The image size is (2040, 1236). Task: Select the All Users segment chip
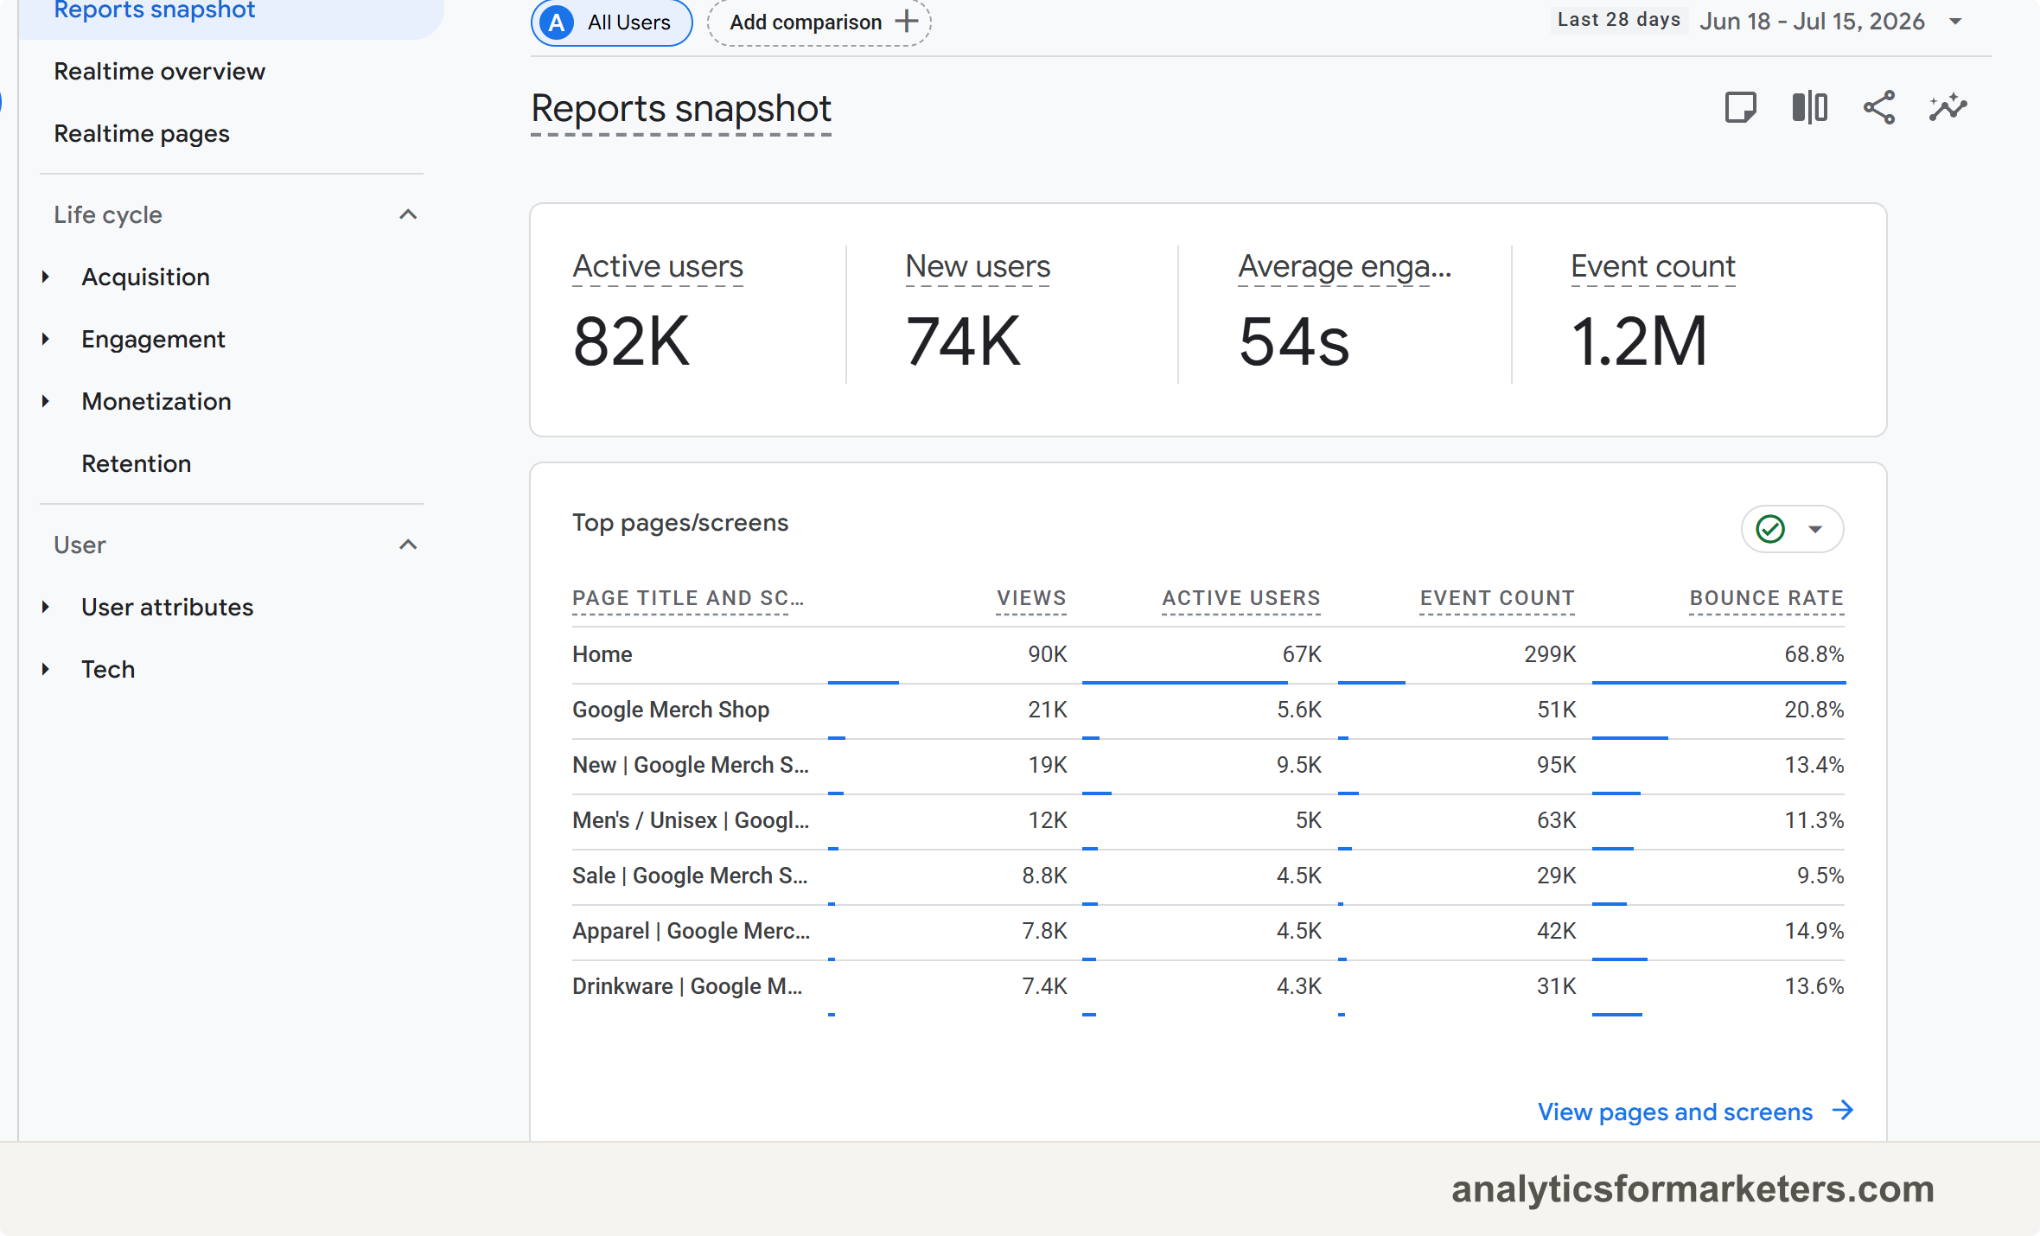click(611, 22)
